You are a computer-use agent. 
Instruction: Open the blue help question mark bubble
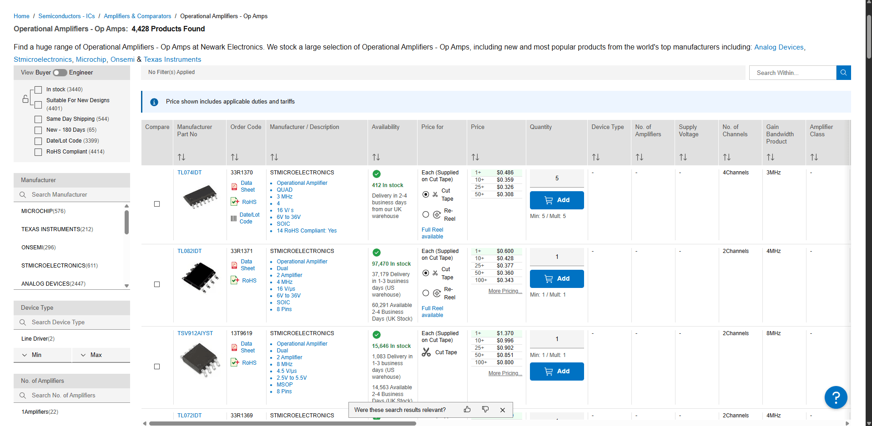[x=836, y=397]
